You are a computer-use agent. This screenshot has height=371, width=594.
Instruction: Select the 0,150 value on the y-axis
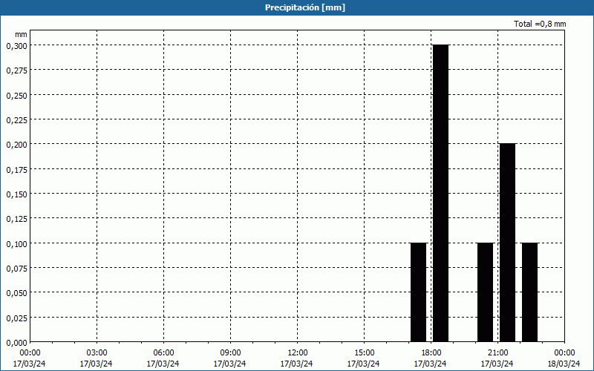point(16,194)
